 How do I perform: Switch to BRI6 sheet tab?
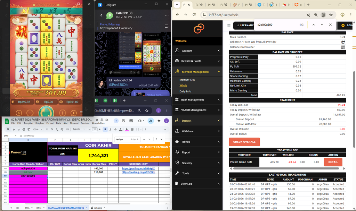(x=27, y=208)
